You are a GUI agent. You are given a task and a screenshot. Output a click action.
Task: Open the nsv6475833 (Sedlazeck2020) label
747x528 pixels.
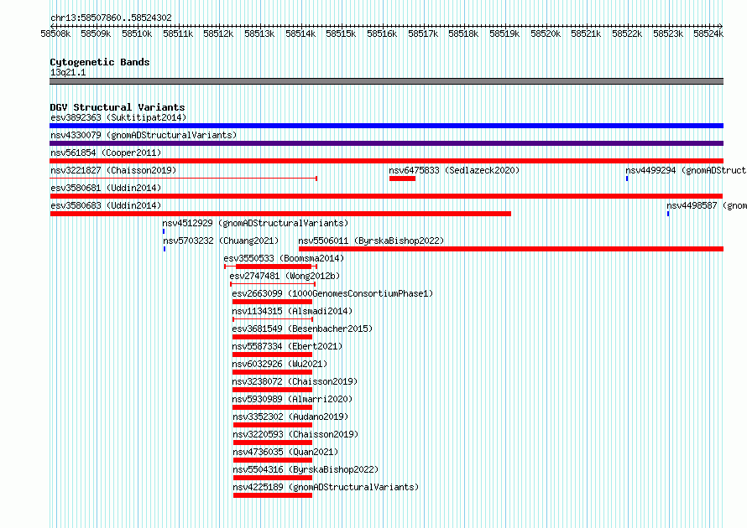click(454, 170)
